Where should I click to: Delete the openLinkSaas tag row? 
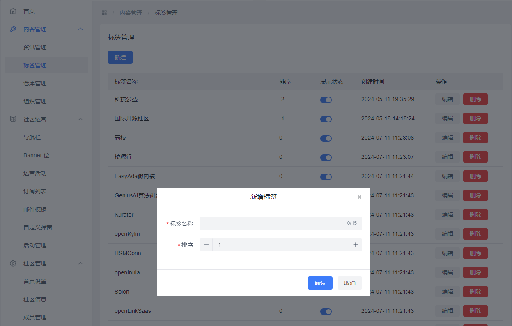[475, 311]
